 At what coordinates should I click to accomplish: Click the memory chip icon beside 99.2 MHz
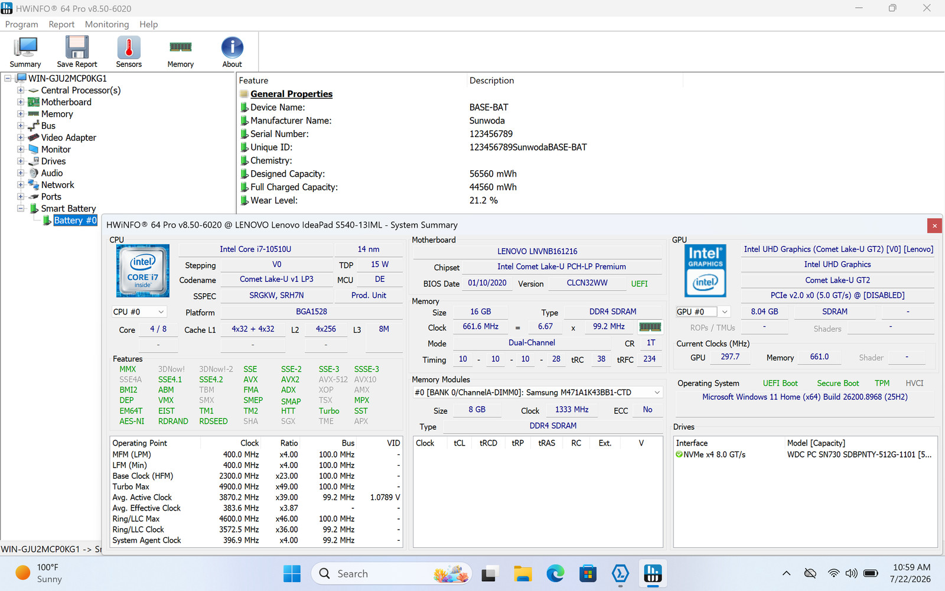650,327
